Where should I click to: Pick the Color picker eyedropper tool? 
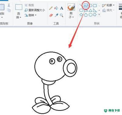(56, 15)
